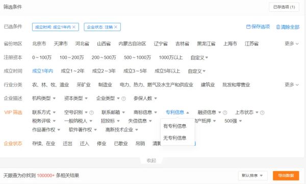Select 成立1年内 establishment time
Screen dimensions: 306x184
pyautogui.click(x=42, y=71)
